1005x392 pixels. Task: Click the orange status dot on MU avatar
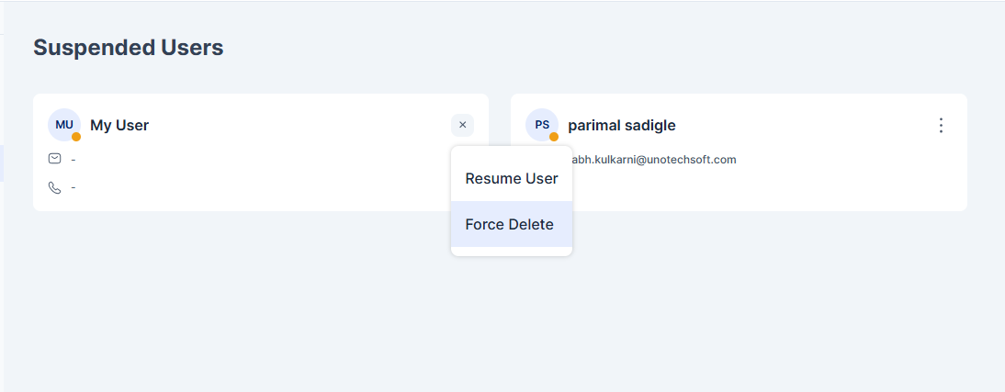click(76, 137)
